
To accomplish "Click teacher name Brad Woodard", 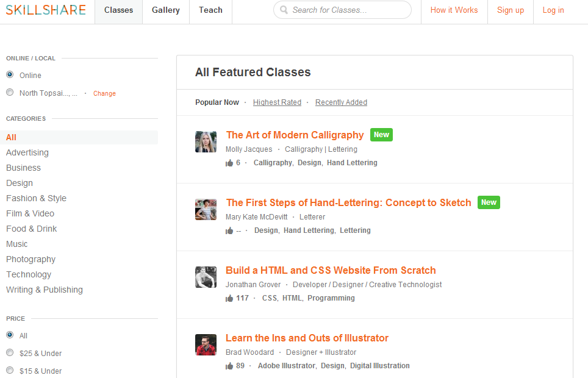I will [249, 352].
